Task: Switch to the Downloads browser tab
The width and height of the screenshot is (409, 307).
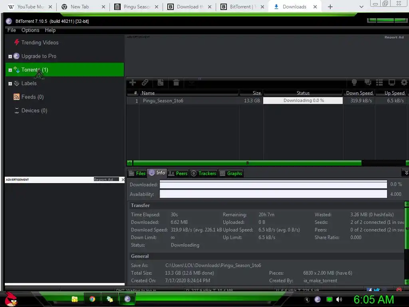Action: (x=295, y=7)
